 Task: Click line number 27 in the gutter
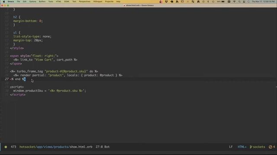click(7, 79)
